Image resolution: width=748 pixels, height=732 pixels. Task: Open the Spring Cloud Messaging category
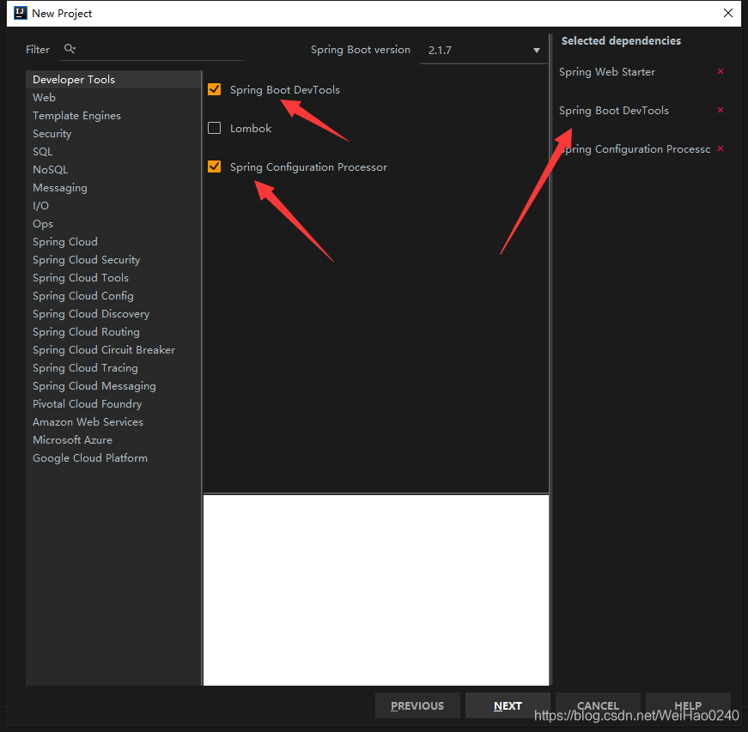(x=113, y=386)
